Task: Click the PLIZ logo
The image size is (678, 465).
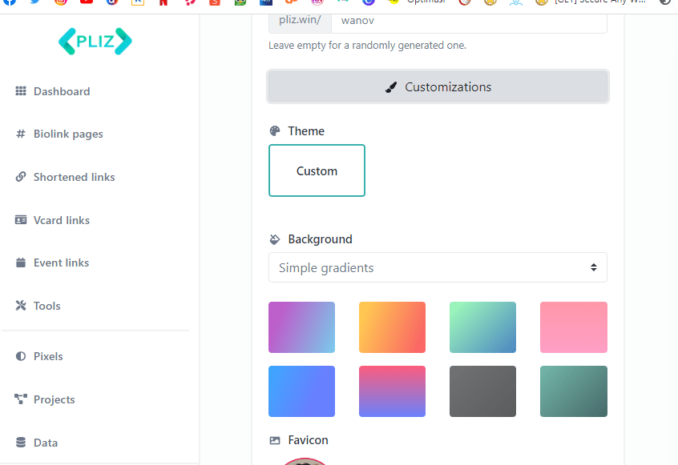Action: pyautogui.click(x=95, y=42)
